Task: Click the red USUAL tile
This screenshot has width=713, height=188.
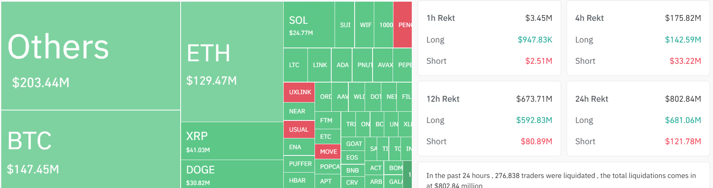Action: pyautogui.click(x=299, y=130)
